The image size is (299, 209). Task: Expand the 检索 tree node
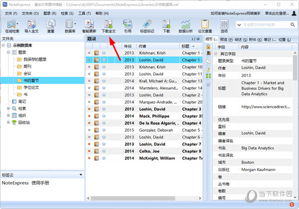(x=8, y=108)
